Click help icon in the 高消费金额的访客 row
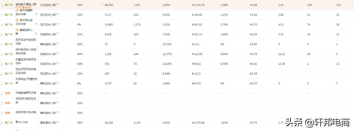The width and height of the screenshot is (354, 131). coord(58,93)
